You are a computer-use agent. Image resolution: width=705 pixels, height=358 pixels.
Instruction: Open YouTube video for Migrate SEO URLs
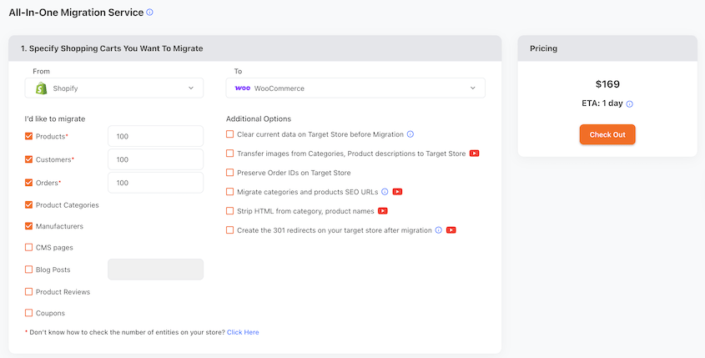point(397,192)
